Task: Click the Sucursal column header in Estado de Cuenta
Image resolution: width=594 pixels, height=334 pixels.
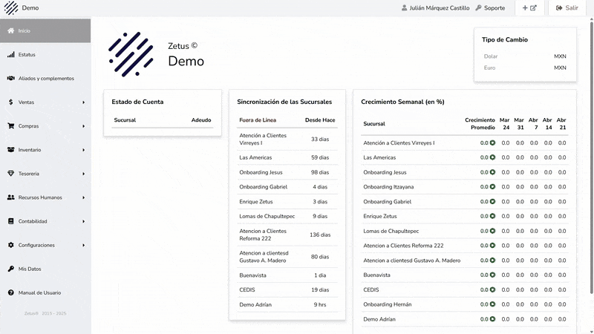Action: (x=125, y=120)
